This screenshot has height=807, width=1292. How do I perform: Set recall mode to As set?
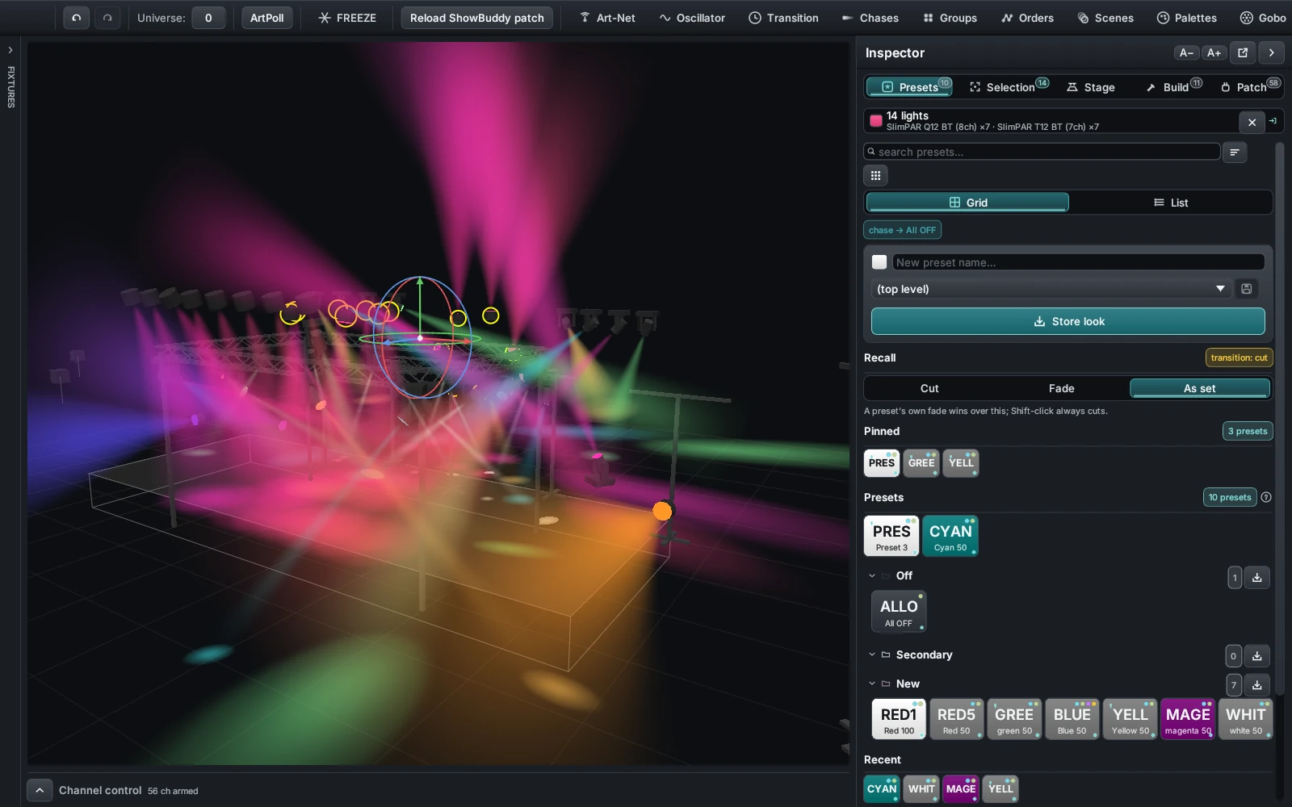[1200, 388]
